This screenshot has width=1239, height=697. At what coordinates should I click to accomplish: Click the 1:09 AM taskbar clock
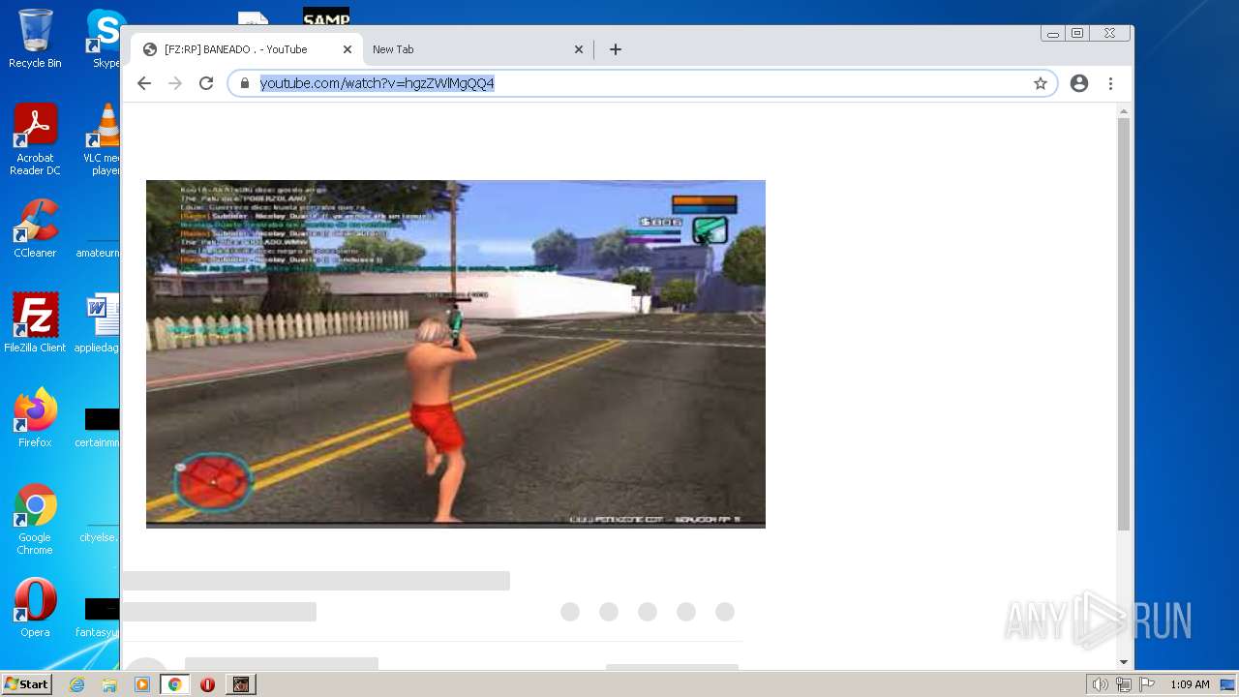coord(1190,684)
